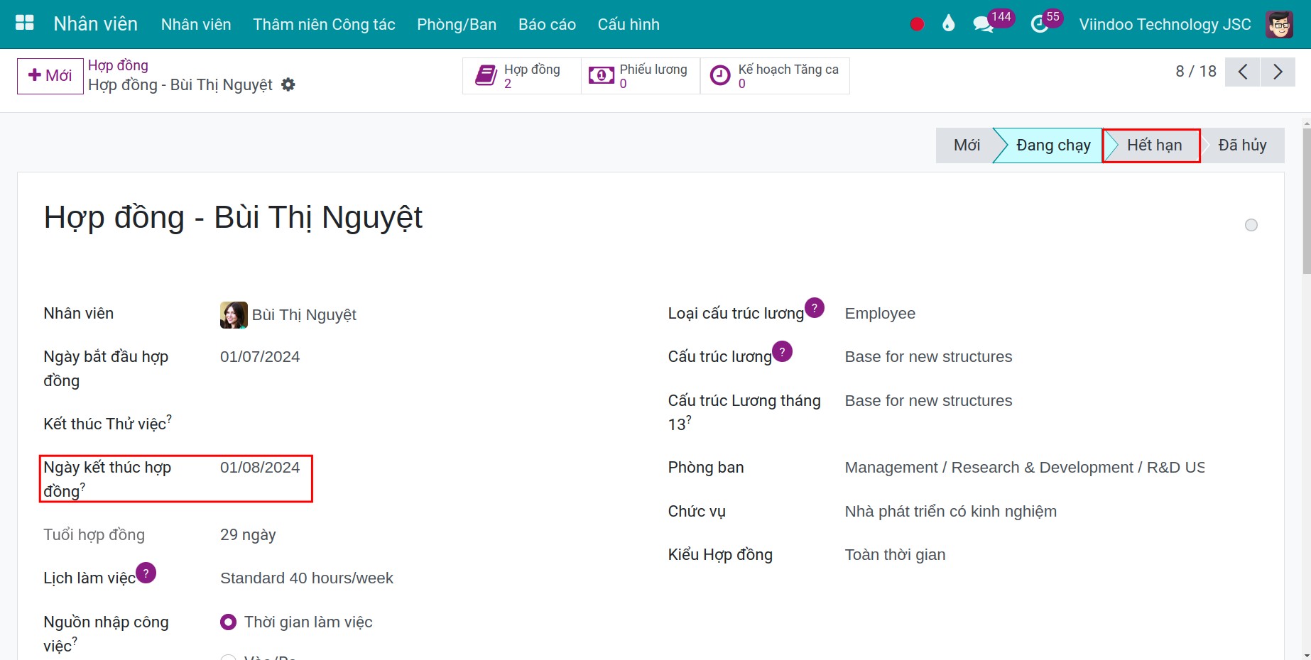This screenshot has height=660, width=1311.
Task: Open Viindoo Technology JSC company switcher
Action: point(1165,24)
